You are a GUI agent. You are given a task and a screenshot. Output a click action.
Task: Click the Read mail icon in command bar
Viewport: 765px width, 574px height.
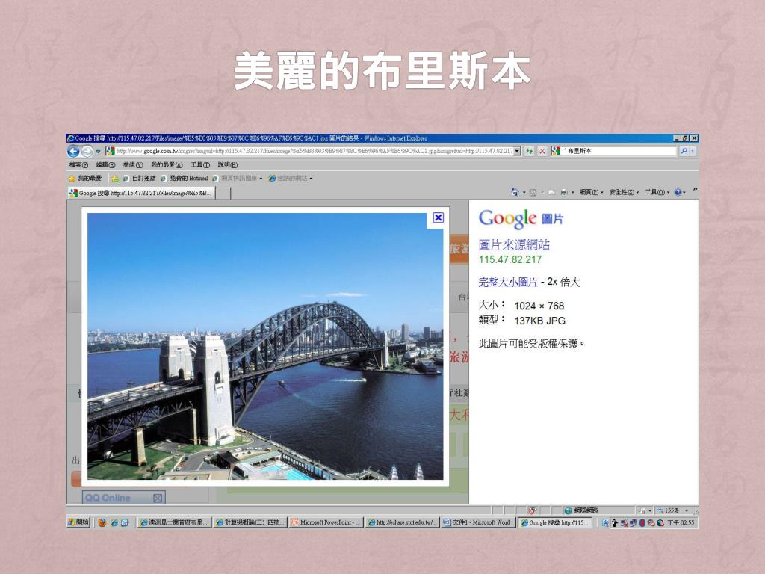tap(551, 192)
